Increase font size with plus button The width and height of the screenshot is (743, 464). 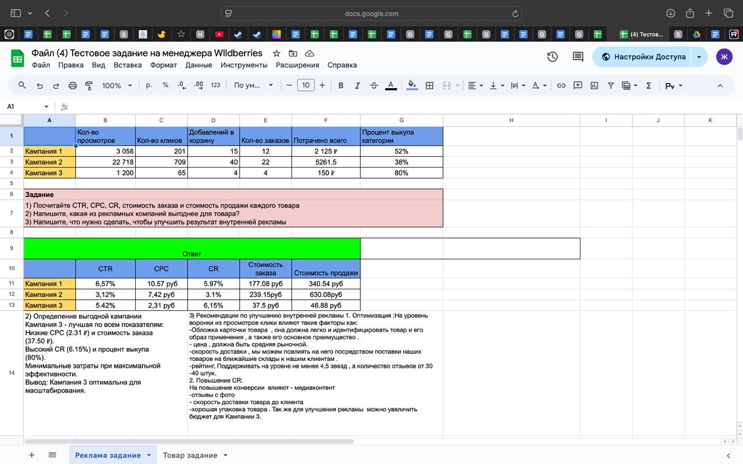(322, 85)
